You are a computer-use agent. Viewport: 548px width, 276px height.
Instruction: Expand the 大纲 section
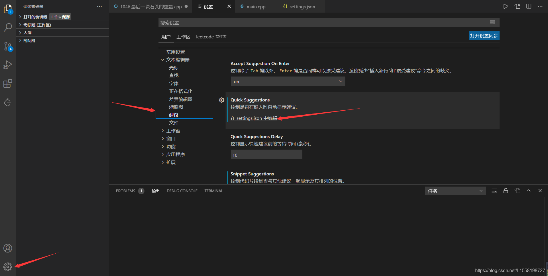click(62, 33)
